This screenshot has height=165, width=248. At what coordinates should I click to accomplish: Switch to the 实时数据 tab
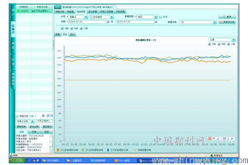[x=120, y=12]
